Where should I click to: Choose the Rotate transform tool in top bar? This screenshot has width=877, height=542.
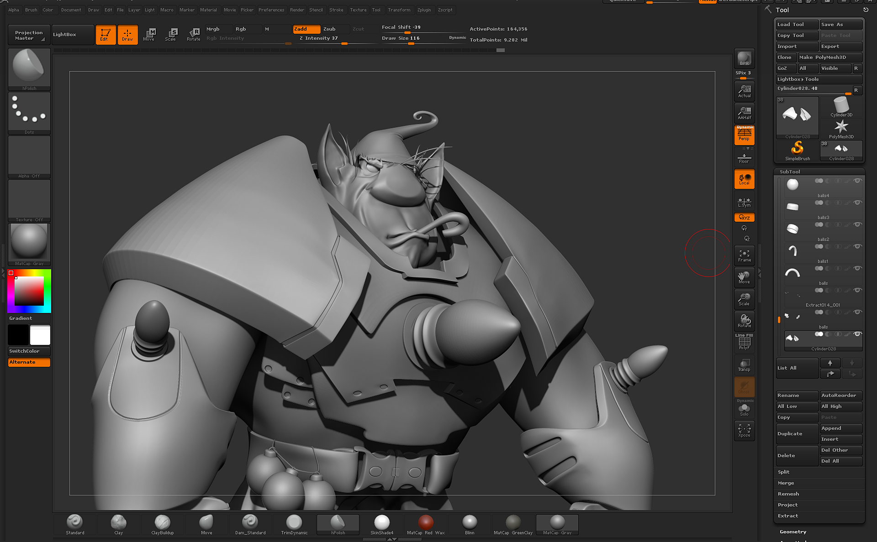[194, 35]
